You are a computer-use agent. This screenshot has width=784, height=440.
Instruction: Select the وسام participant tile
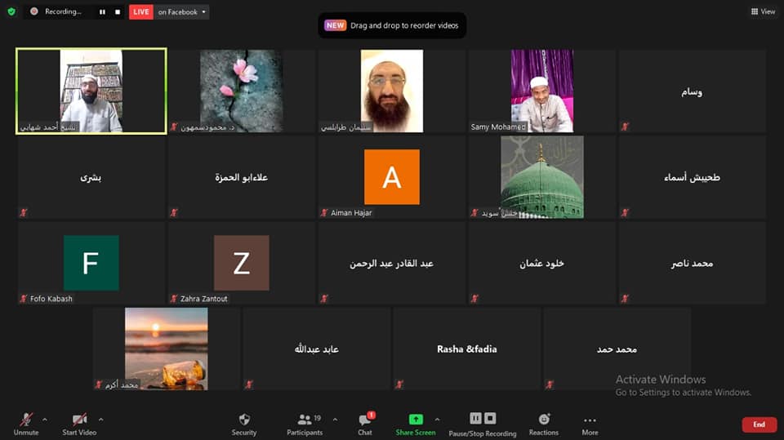[692, 91]
